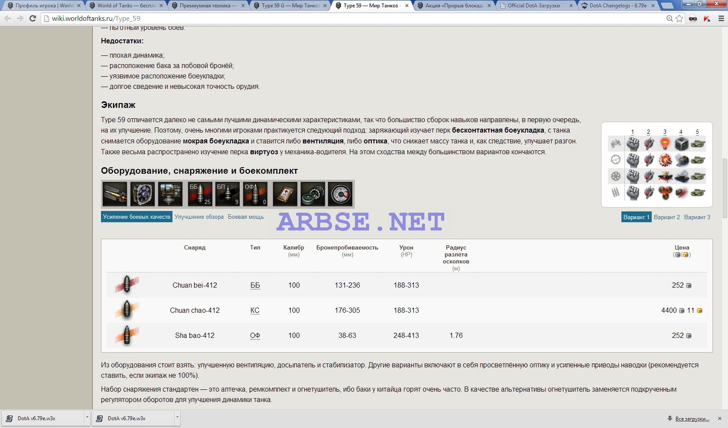
Task: Click the repair wrench skill in loader row
Action: point(649,192)
